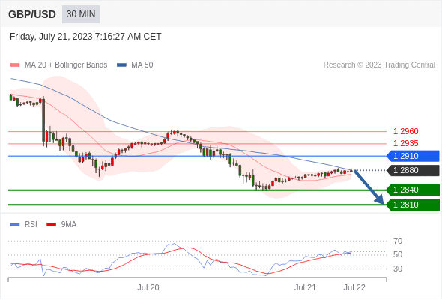Screen dimensions: 442x300
Task: Select the 1.2910 pivot price tag
Action: (x=413, y=156)
